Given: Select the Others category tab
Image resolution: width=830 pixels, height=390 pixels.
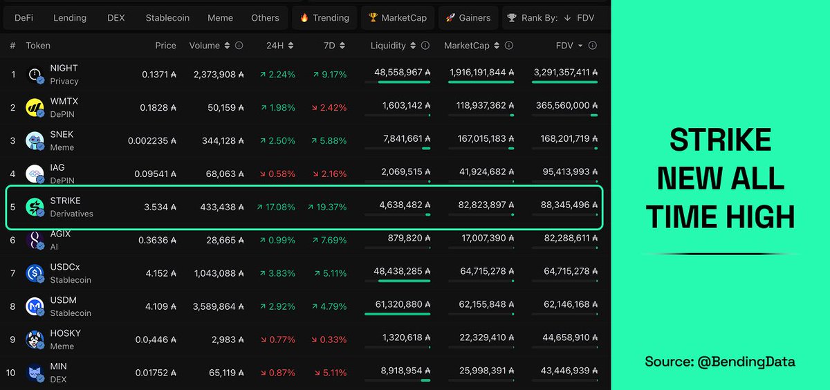Looking at the screenshot, I should [265, 18].
